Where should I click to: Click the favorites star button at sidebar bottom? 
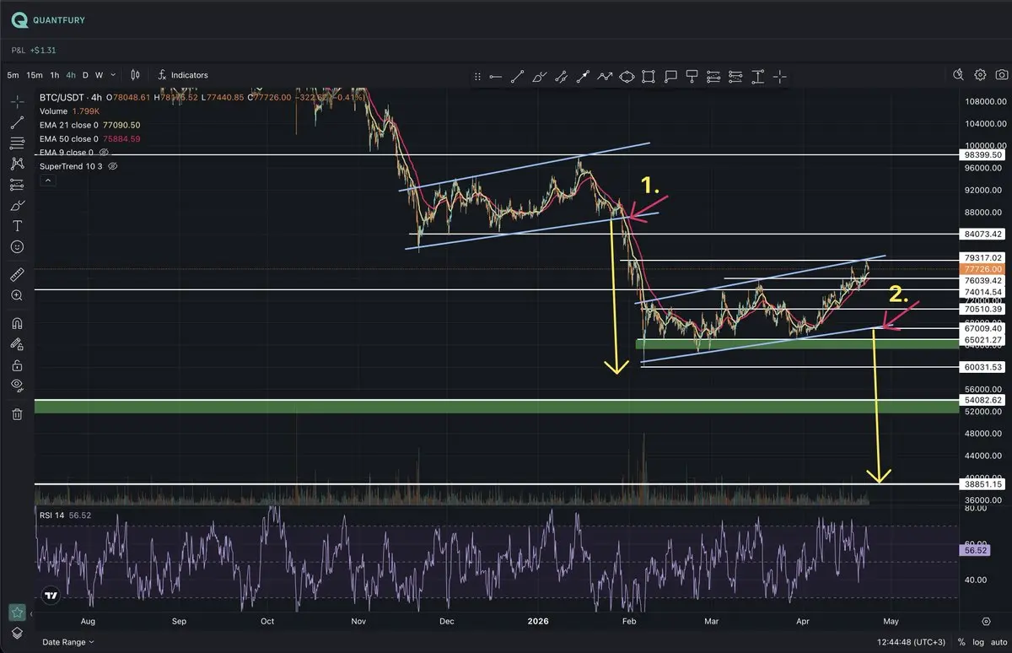click(x=16, y=612)
